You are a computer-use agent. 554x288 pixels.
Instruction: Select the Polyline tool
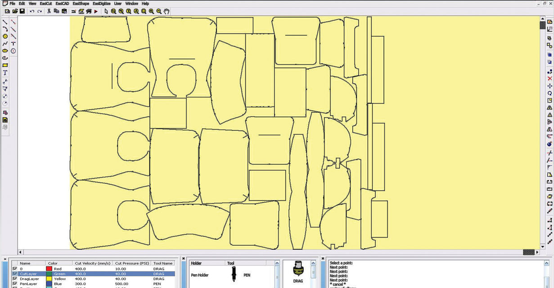pyautogui.click(x=5, y=43)
